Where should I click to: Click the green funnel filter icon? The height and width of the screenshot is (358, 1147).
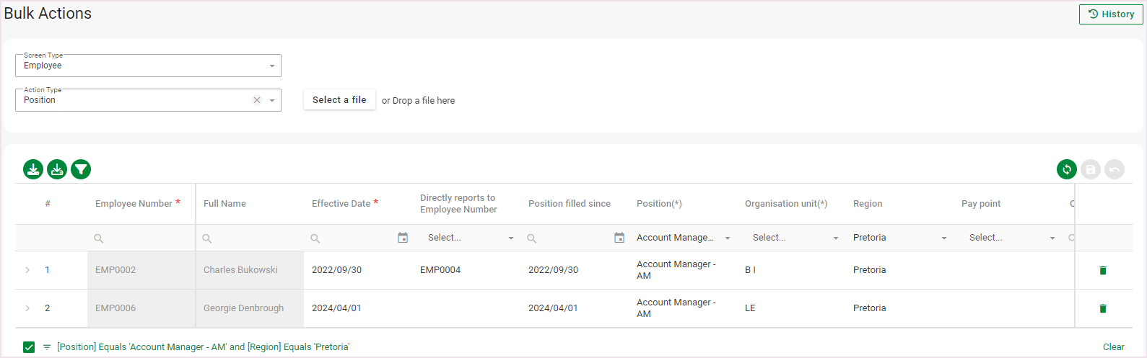pos(81,169)
